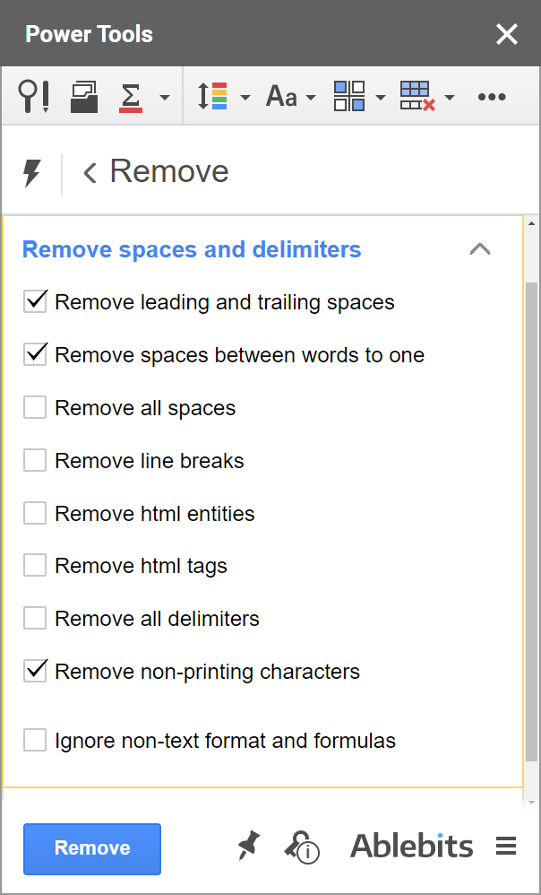Visit the Ablebits link
The height and width of the screenshot is (895, 541).
point(411,846)
